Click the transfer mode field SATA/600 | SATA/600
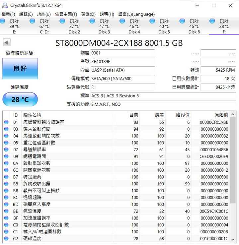 coord(123,79)
